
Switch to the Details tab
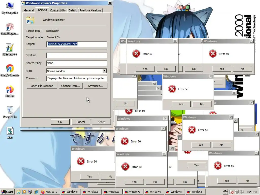coord(73,10)
